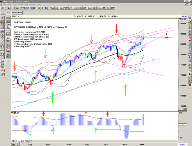The width and height of the screenshot is (192, 146).
Task: Open the Window menu
Action: pos(32,4)
